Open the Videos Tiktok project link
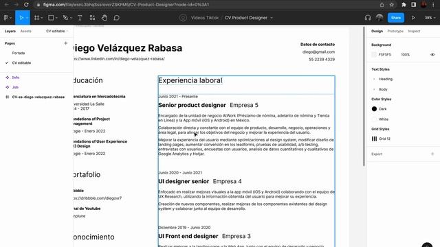The height and width of the screenshot is (247, 440). coord(204,18)
